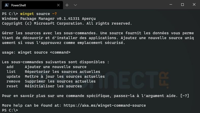Click the 'update' subcommand text
Screen dimensions: 200x113
point(13,76)
